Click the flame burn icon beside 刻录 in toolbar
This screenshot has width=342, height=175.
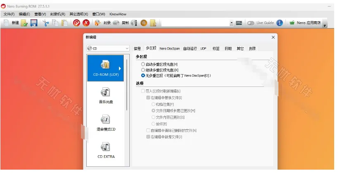click(97, 23)
